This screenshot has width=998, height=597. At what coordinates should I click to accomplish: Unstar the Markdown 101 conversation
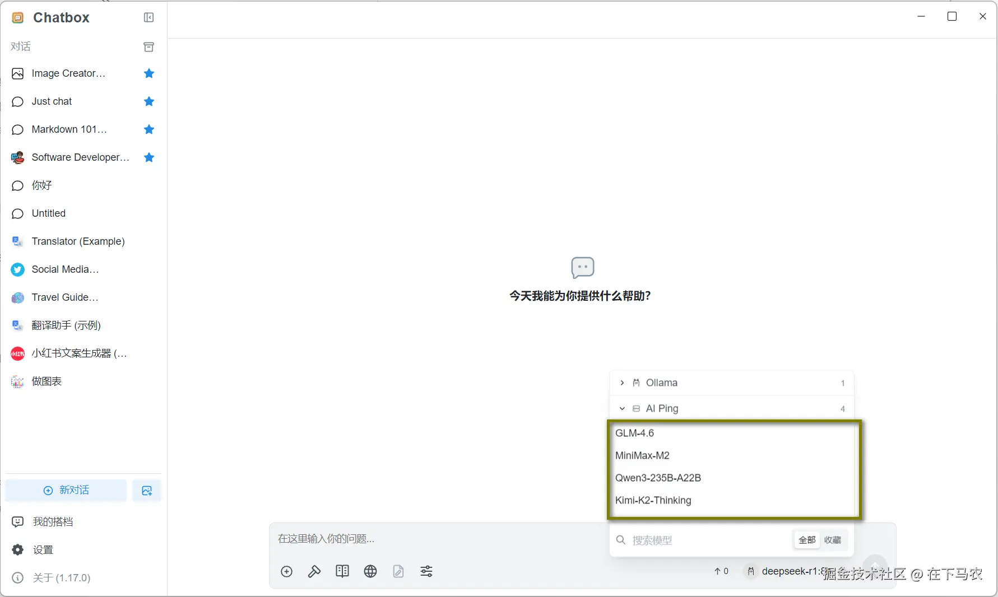click(x=149, y=129)
